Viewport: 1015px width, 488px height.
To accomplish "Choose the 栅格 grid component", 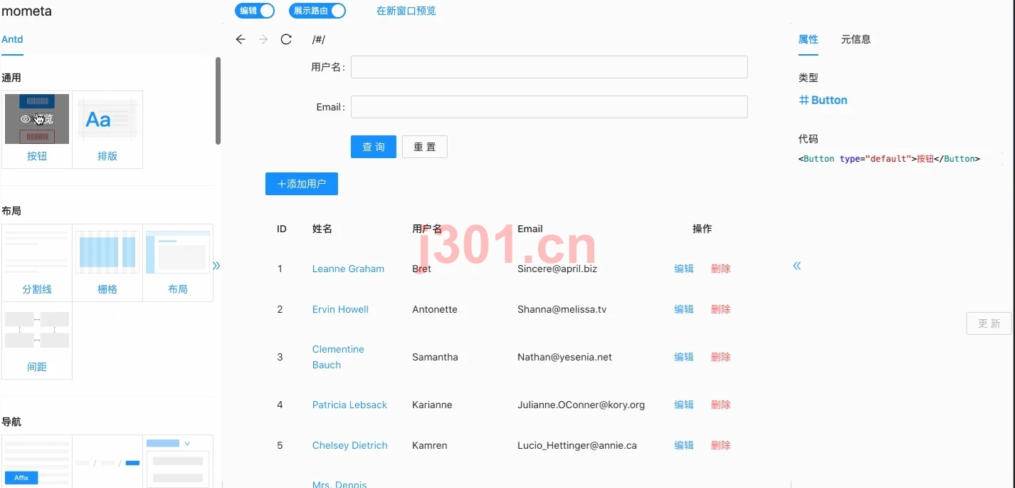I will pos(107,263).
